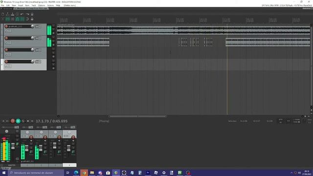Arm record on mixer strip three
This screenshot has height=176, width=313.
(59, 137)
